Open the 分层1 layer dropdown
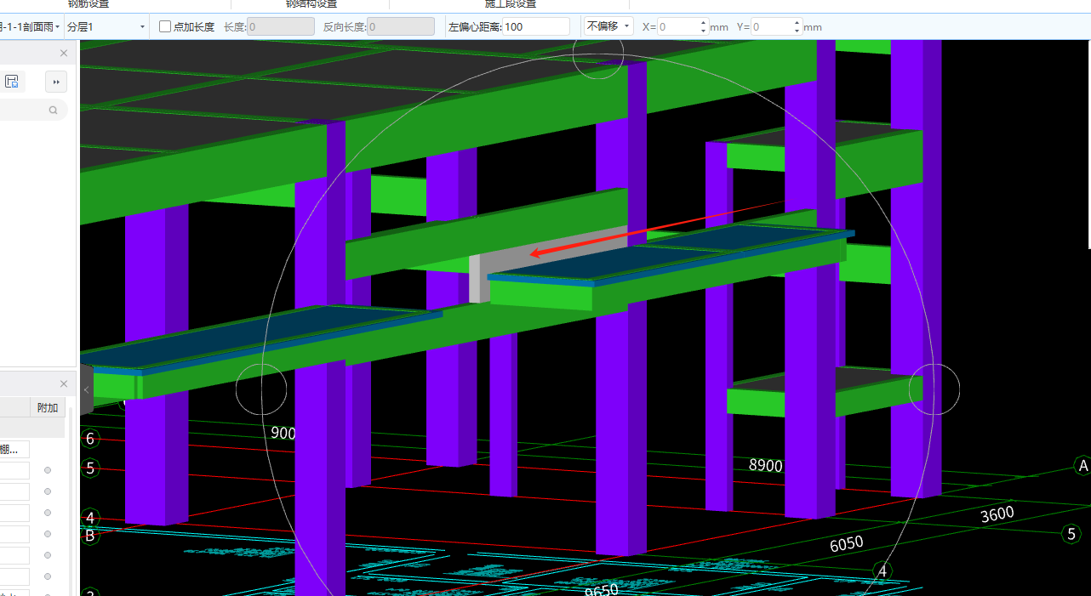Image resolution: width=1091 pixels, height=596 pixels. coord(106,27)
